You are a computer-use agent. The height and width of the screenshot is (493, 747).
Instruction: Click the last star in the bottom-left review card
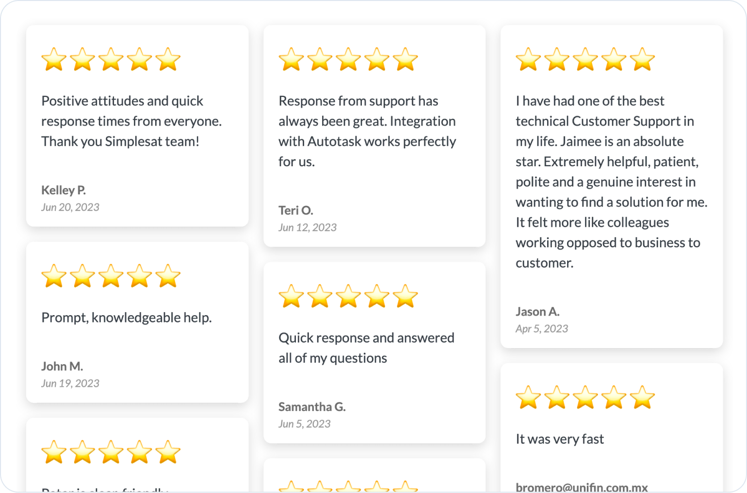[168, 452]
